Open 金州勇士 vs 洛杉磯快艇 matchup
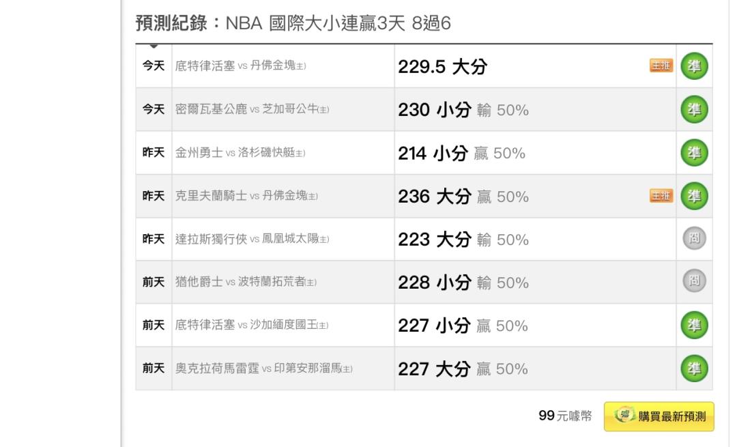The height and width of the screenshot is (447, 737). point(240,152)
